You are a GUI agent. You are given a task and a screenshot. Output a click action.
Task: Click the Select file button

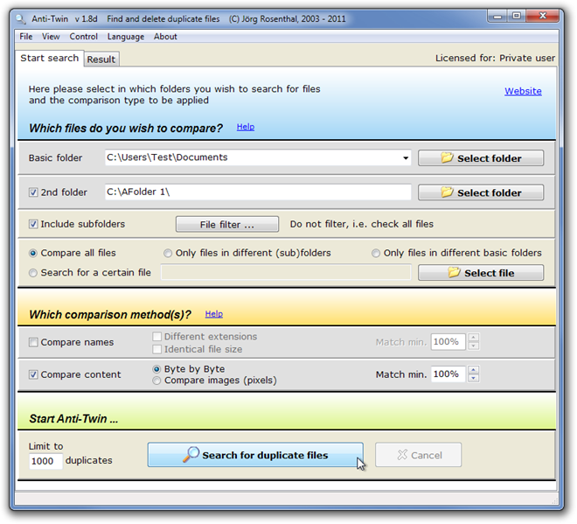(x=481, y=273)
